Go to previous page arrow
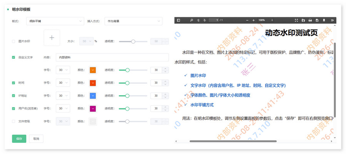This screenshot has height=154, width=346. pyautogui.click(x=198, y=20)
